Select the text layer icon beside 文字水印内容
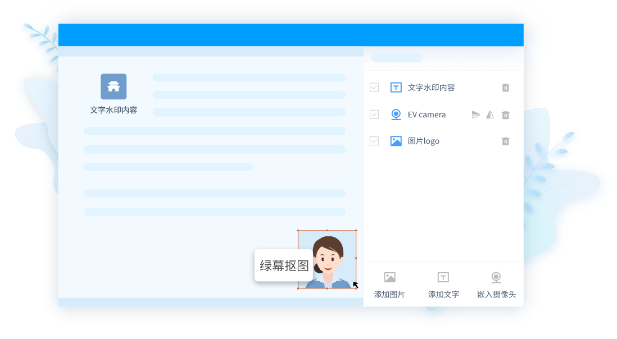The image size is (617, 339). 396,87
